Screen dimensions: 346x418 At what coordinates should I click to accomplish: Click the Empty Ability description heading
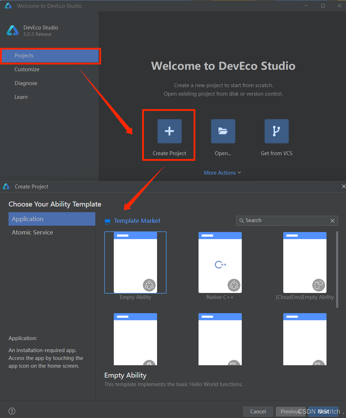coord(125,375)
